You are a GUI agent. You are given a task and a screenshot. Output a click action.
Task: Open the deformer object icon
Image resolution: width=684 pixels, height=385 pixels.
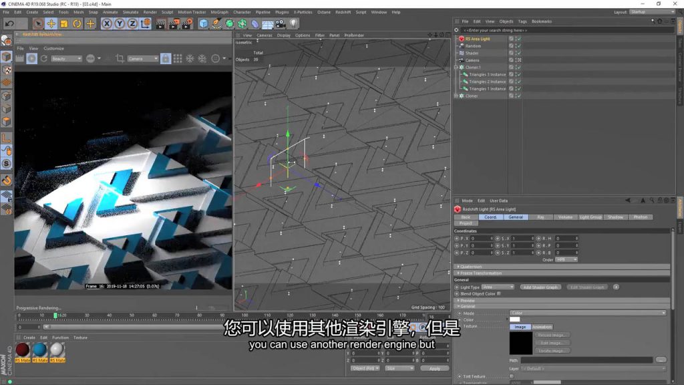point(254,23)
